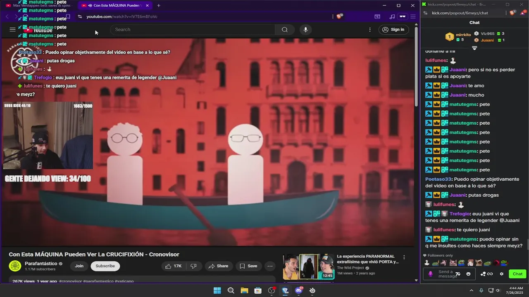Click mirrkito top gifter entry in the Kick chat
The image size is (529, 297).
(458, 37)
